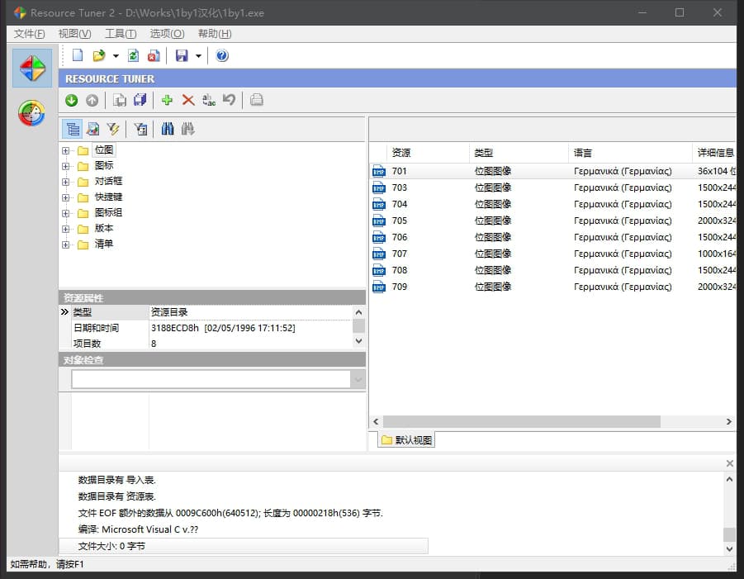Click the green plus add resource icon
Viewport: 744px width, 579px height.
coord(167,100)
